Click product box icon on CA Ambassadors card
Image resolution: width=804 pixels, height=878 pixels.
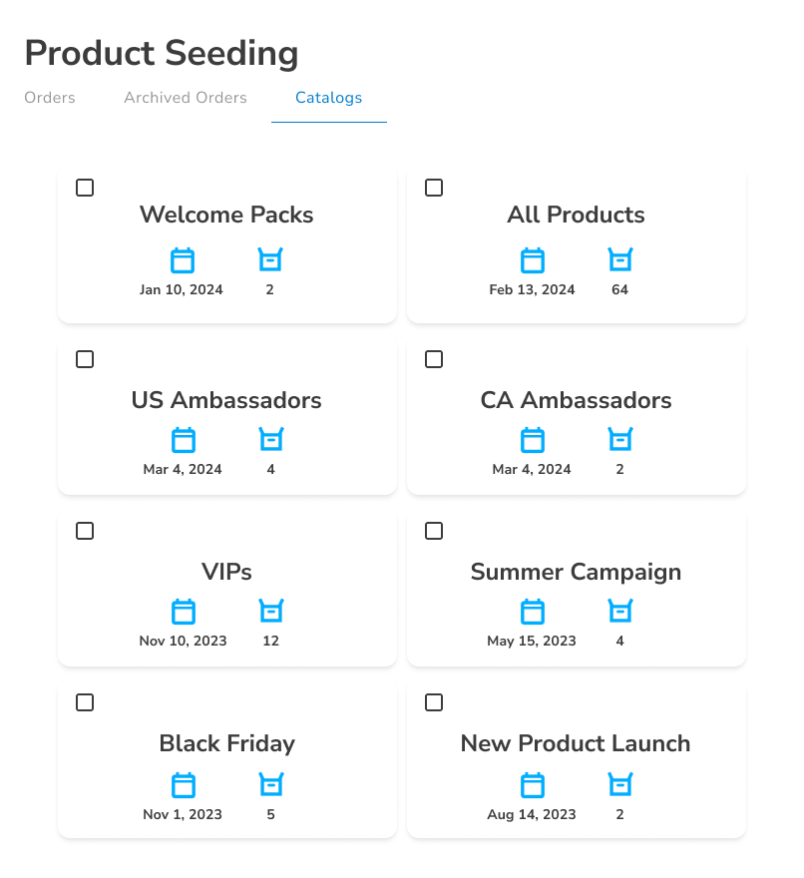620,439
